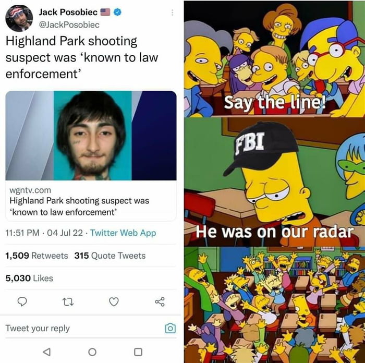The image size is (365, 363).
Task: Tap the Android home circle
Action: click(92, 352)
